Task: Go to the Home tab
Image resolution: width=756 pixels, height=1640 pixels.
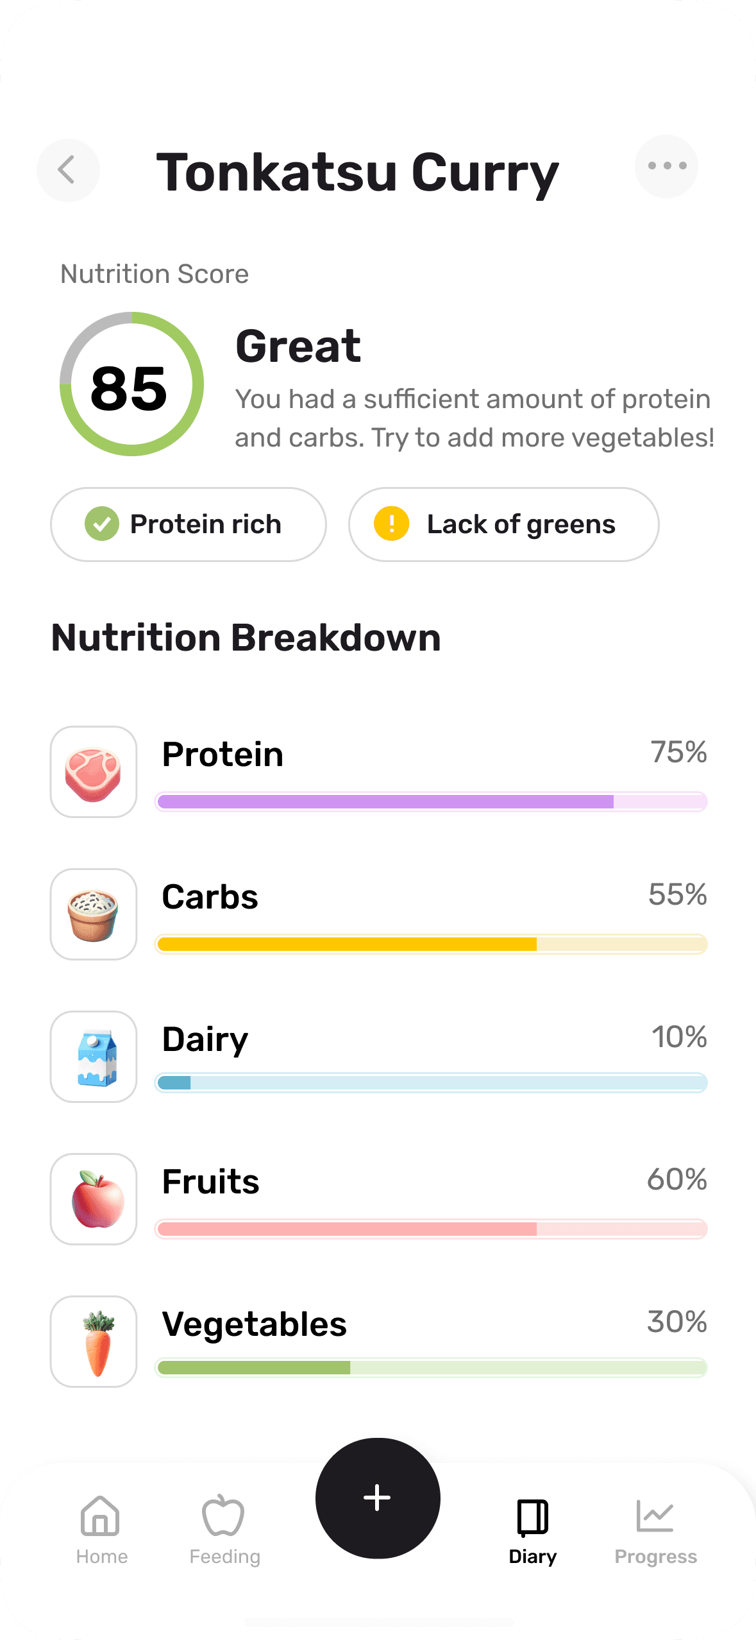Action: [101, 1530]
